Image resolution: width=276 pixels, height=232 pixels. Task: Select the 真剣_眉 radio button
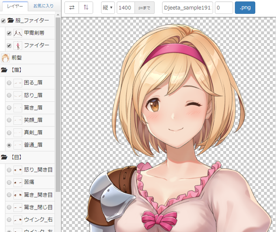tap(9, 133)
